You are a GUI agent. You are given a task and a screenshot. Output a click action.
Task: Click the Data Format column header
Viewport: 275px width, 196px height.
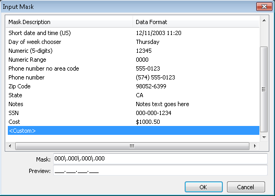[x=196, y=22]
